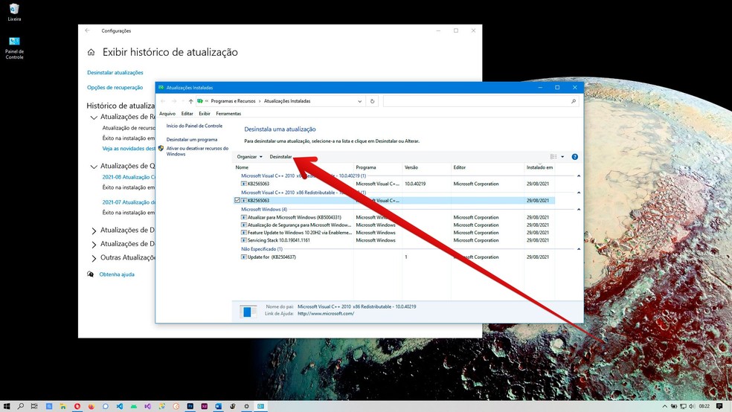Screen dimensions: 732x412
Task: Collapse Visual C++ 2010 x86 Redistributable group
Action: click(579, 193)
